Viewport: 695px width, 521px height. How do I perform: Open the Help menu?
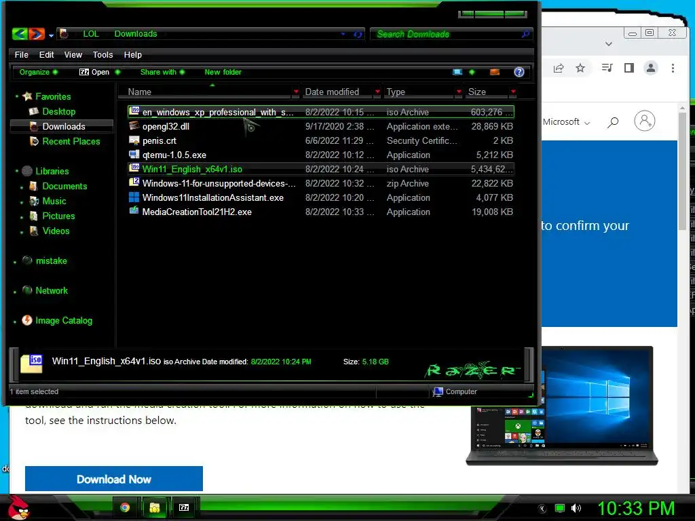(x=132, y=54)
